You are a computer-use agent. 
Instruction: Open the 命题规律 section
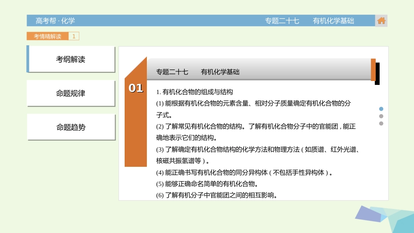71,93
